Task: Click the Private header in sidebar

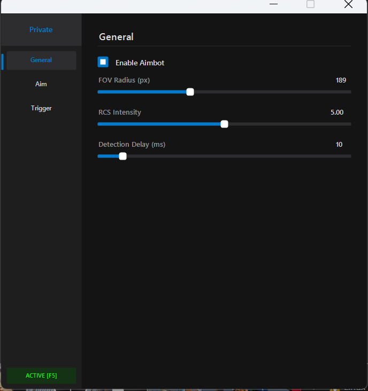Action: pyautogui.click(x=41, y=29)
